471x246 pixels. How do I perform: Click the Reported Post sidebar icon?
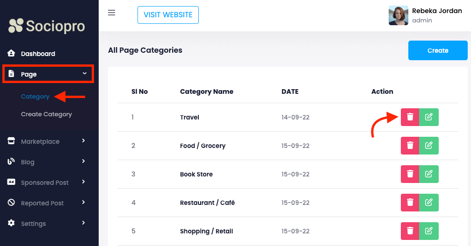pos(12,203)
